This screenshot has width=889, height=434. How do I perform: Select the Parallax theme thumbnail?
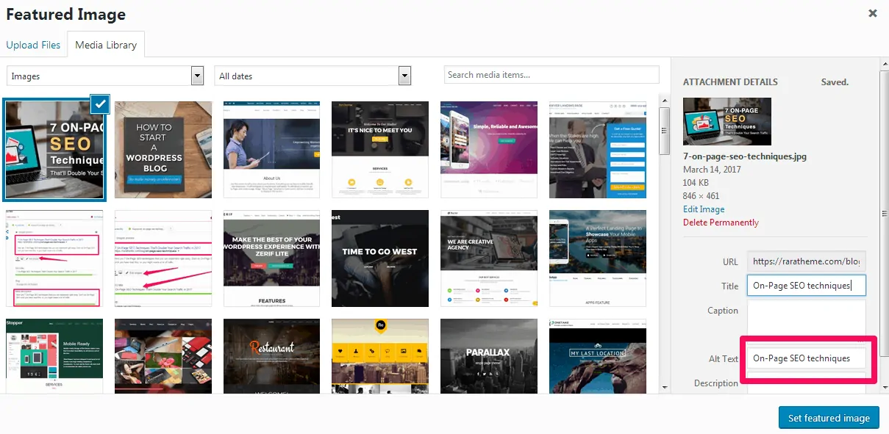tap(489, 355)
